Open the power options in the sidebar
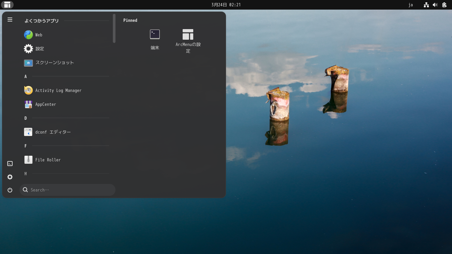 click(10, 190)
